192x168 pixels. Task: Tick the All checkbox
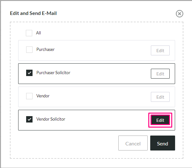pyautogui.click(x=29, y=33)
